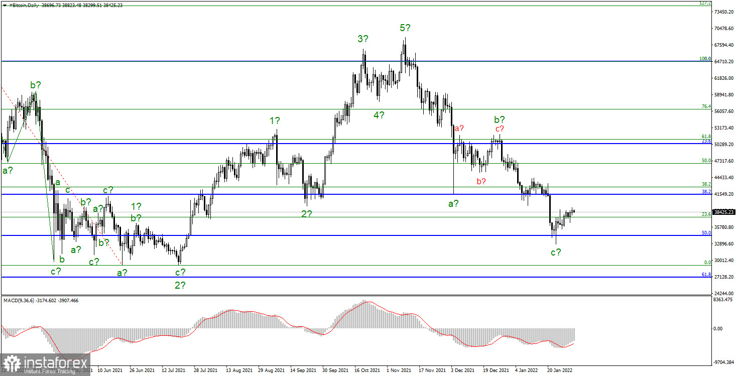Screen dimensions: 737x376
Task: Click the 24244.00 price axis label
Action: coord(724,294)
